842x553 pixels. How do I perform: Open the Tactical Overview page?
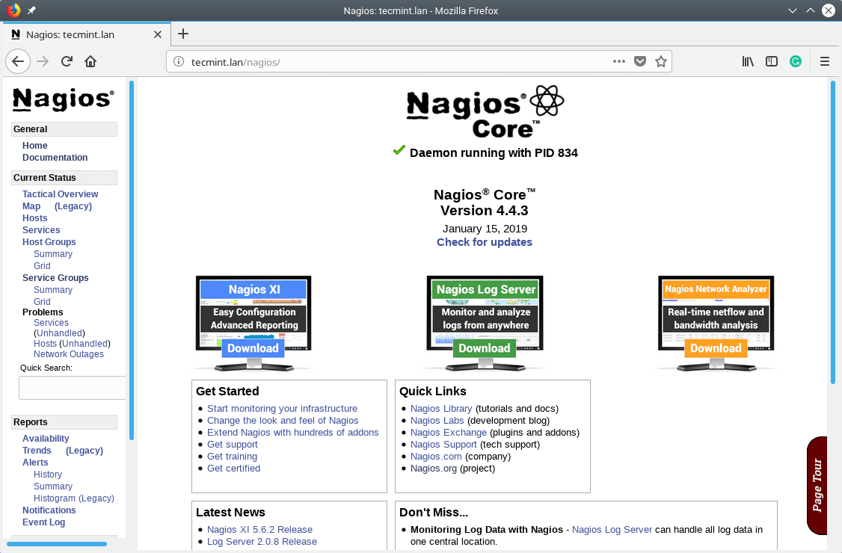[60, 194]
